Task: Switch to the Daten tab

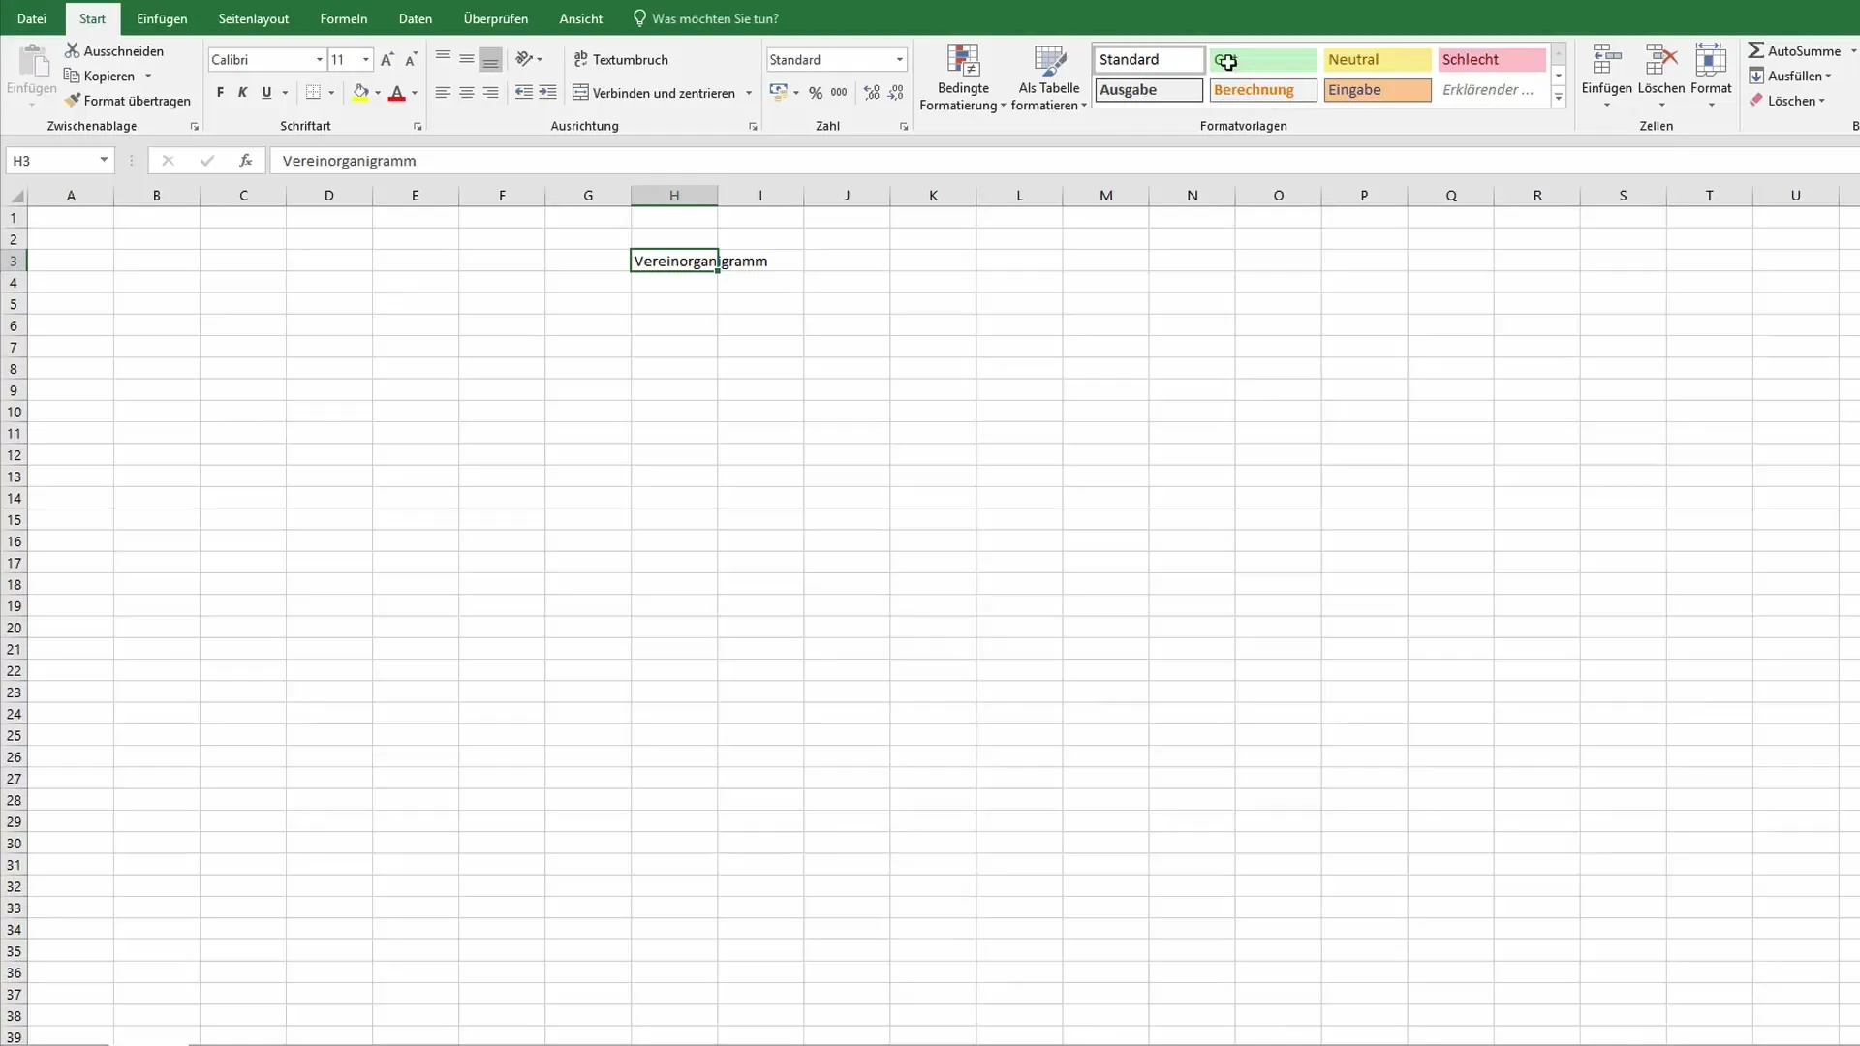Action: [x=416, y=18]
